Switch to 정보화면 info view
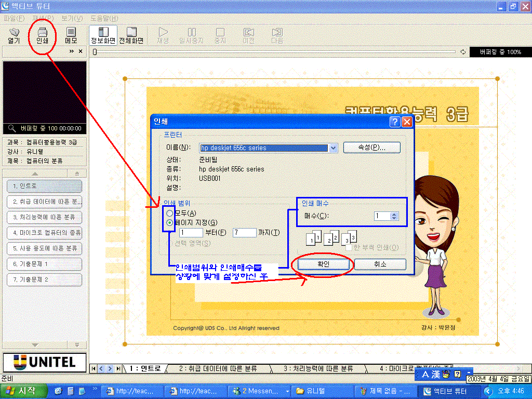The image size is (532, 399). tap(103, 35)
